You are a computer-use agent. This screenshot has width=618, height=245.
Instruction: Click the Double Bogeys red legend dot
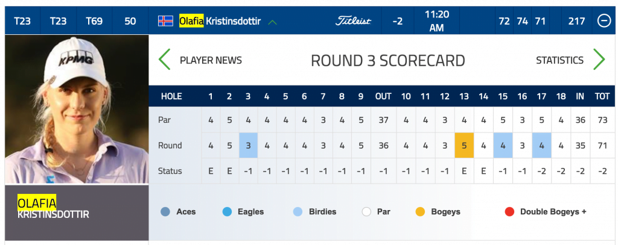coord(509,212)
